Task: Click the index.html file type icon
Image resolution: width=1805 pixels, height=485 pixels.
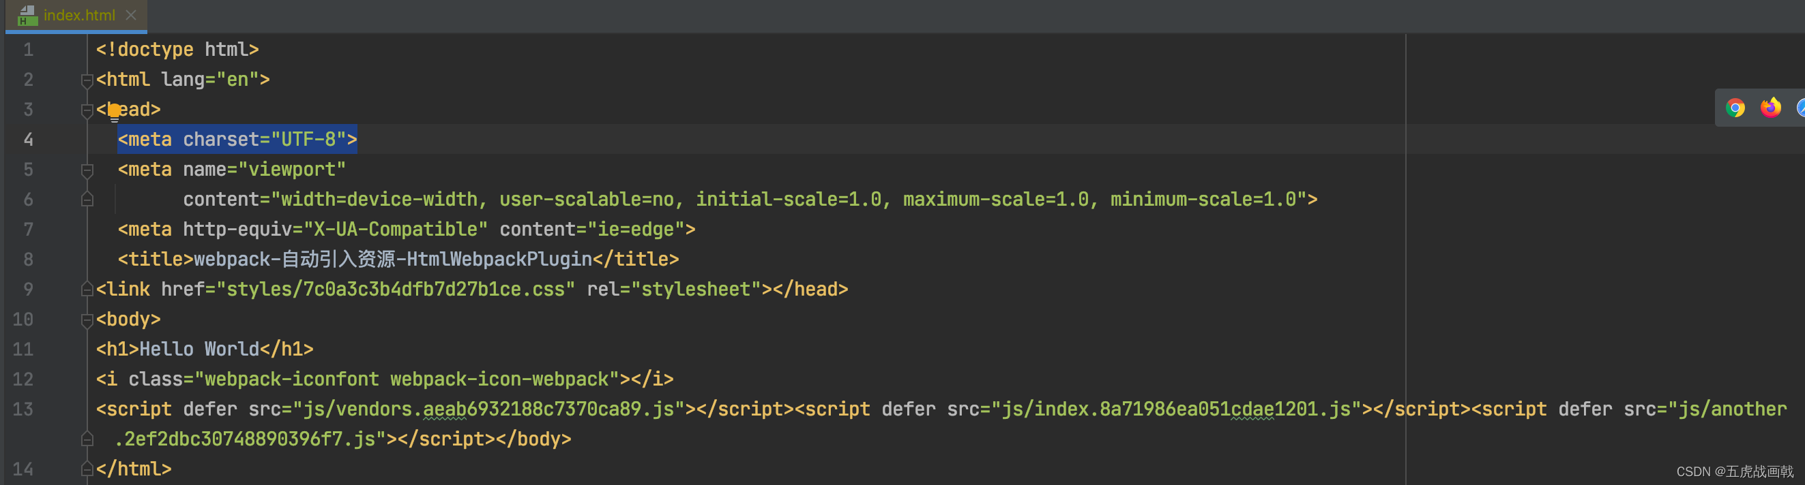Action: [x=27, y=15]
